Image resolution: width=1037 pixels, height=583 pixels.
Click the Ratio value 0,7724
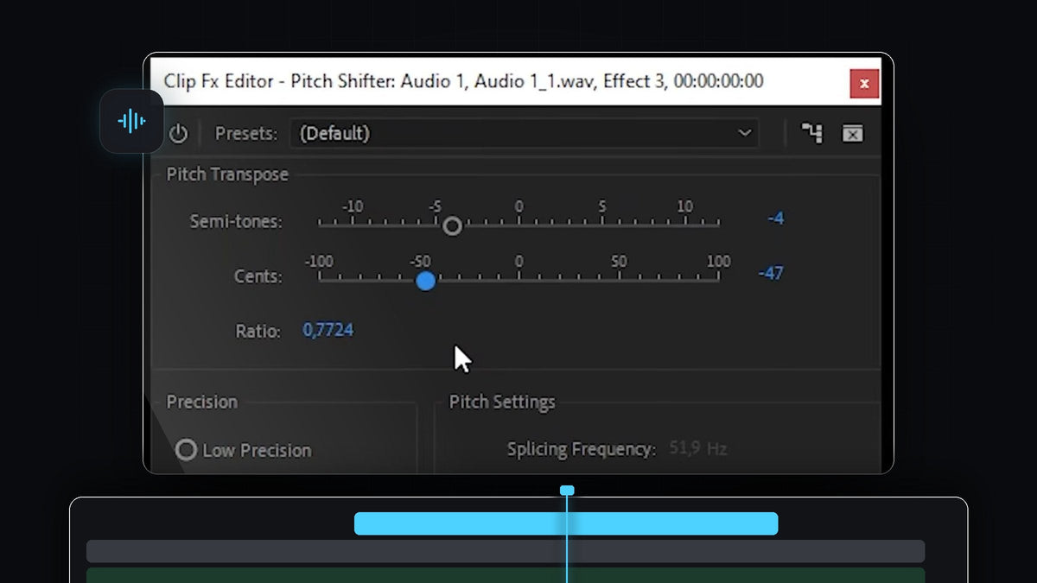click(x=328, y=330)
